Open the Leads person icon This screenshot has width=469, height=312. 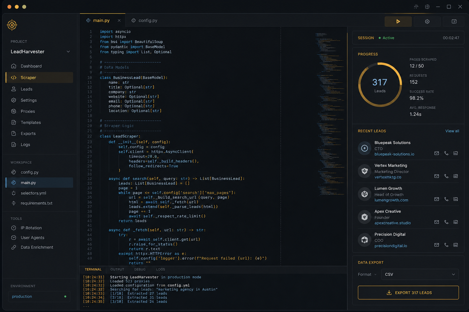point(14,89)
